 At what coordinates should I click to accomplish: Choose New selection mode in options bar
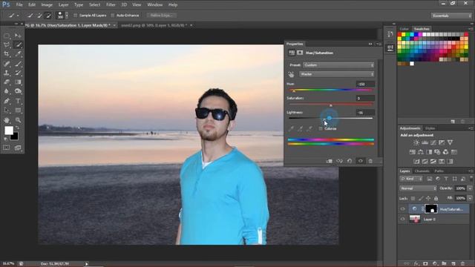[30, 16]
